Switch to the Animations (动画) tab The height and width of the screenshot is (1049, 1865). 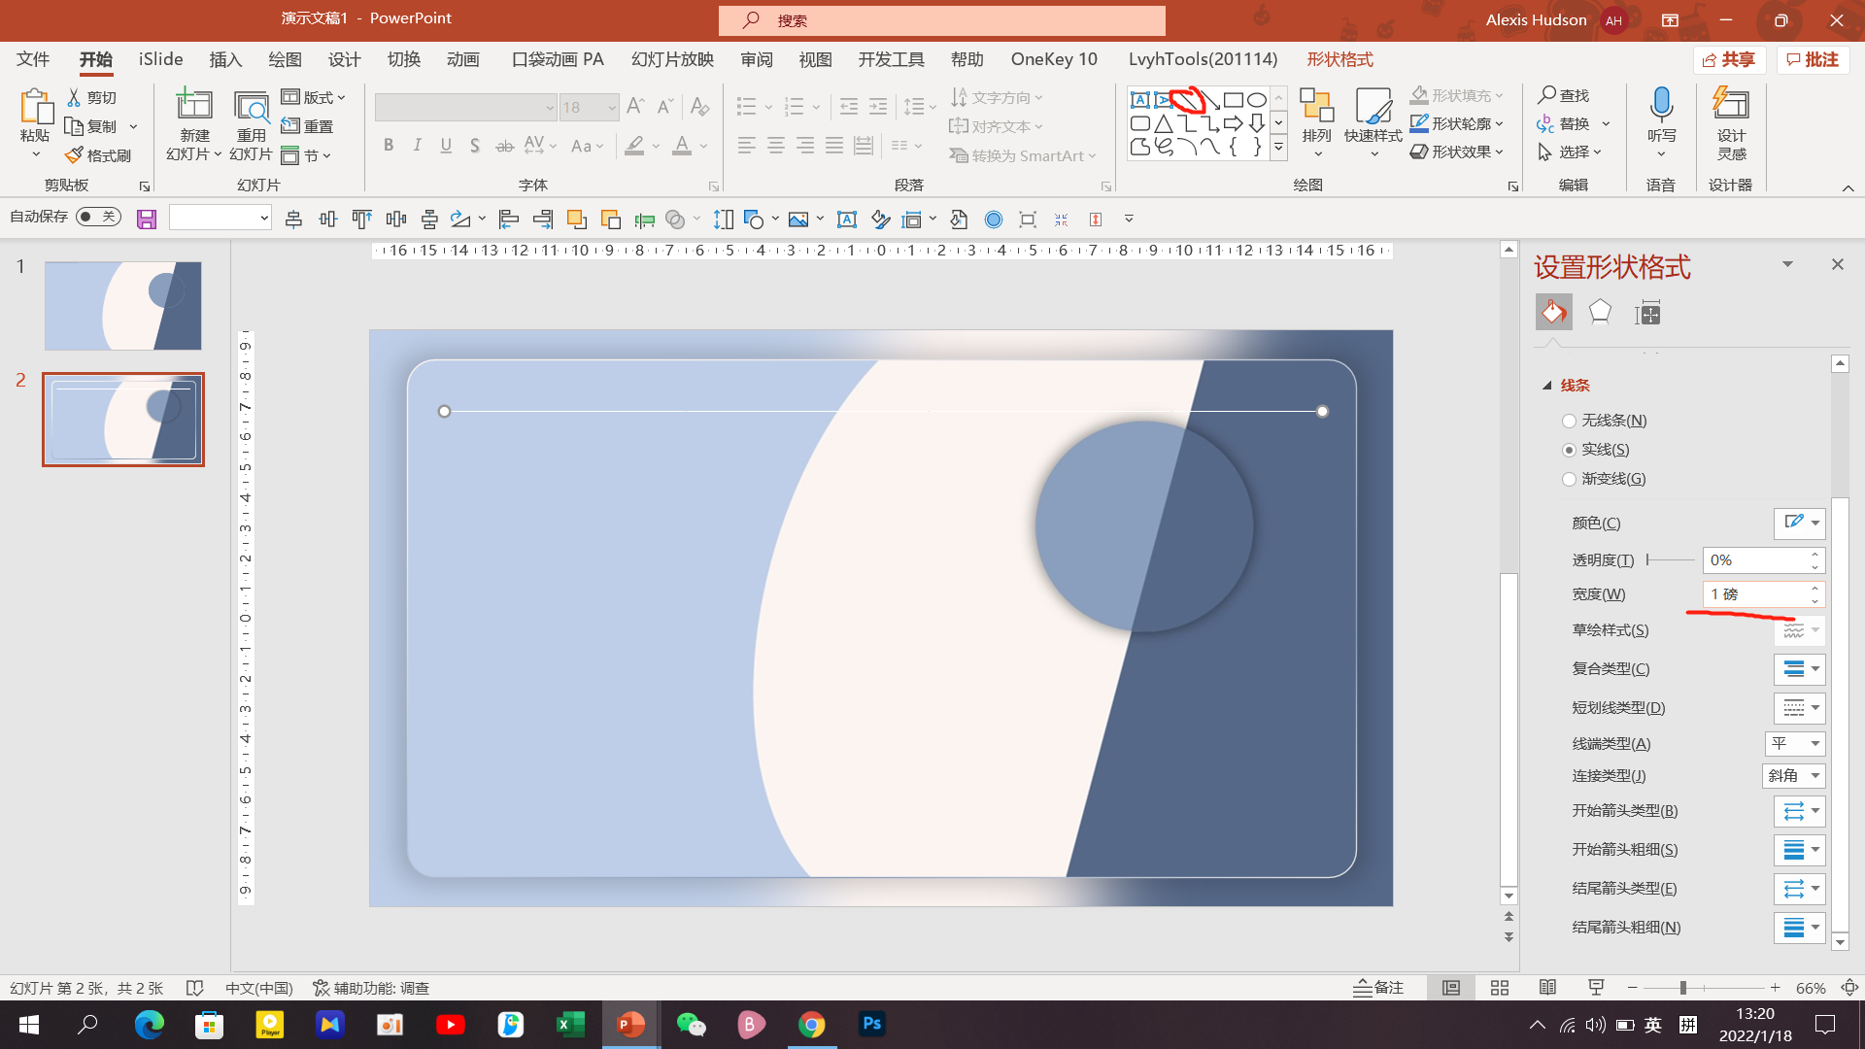pyautogui.click(x=463, y=60)
